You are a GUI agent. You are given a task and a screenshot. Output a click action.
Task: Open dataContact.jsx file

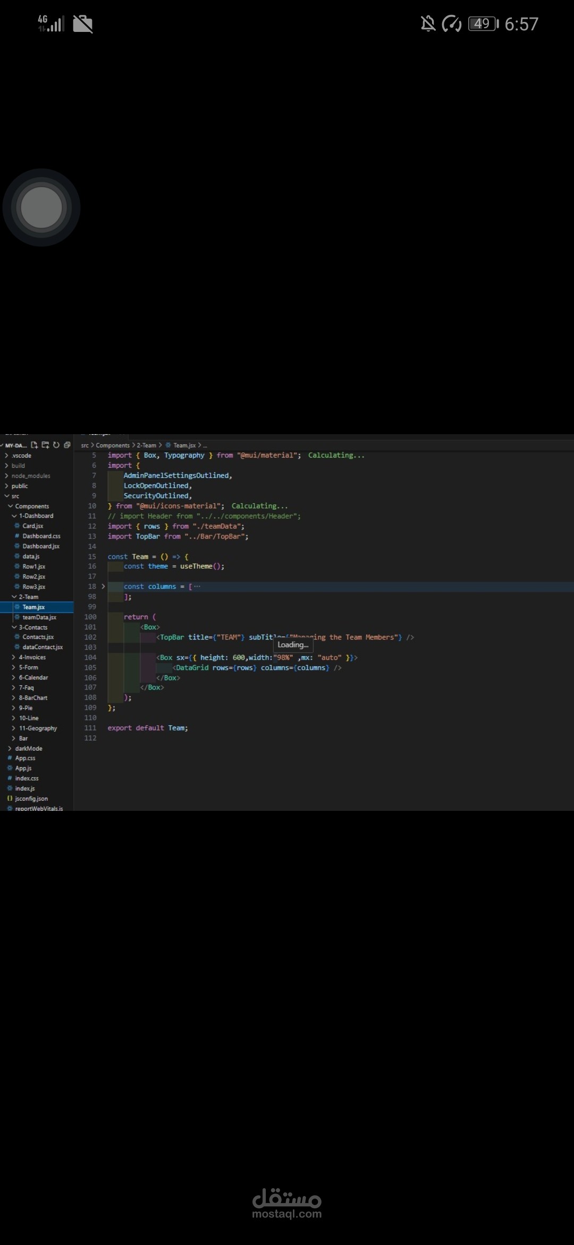coord(43,647)
